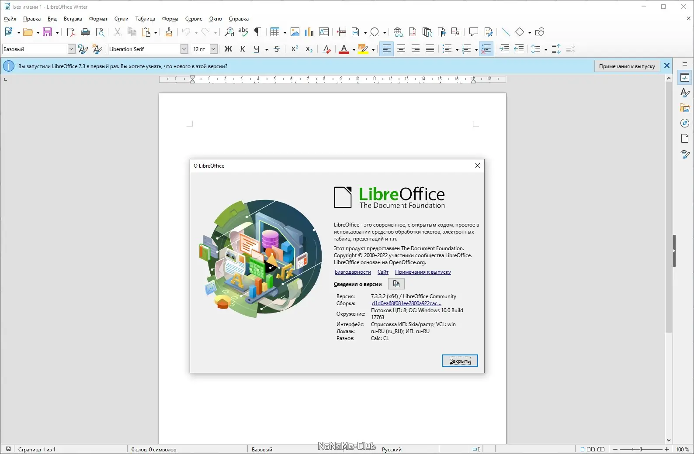Open the Благодарности link
This screenshot has height=454, width=694.
point(353,272)
